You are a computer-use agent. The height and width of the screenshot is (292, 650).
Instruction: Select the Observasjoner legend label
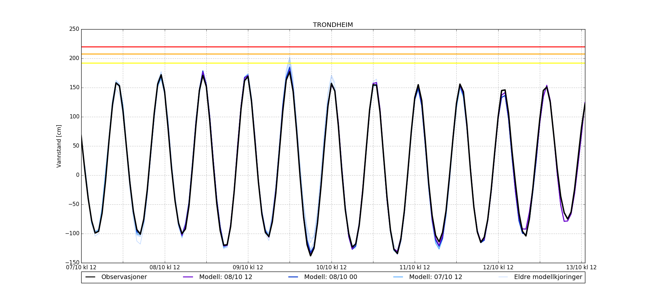pos(124,277)
